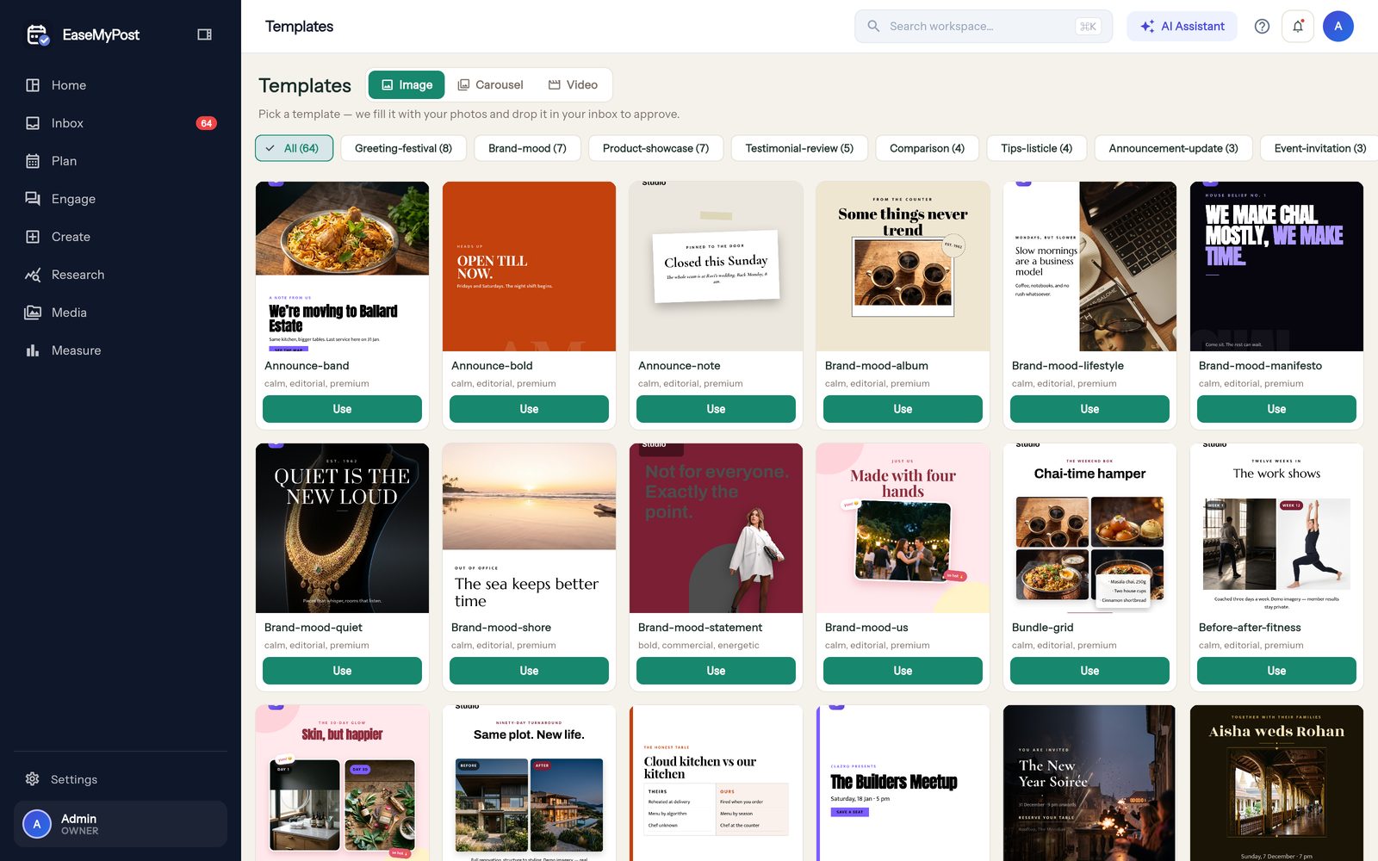The height and width of the screenshot is (861, 1378).
Task: Go to Research section
Action: pos(121,275)
